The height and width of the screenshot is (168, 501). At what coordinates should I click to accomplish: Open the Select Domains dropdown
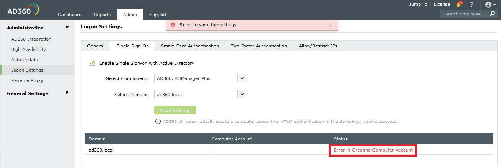click(x=242, y=94)
